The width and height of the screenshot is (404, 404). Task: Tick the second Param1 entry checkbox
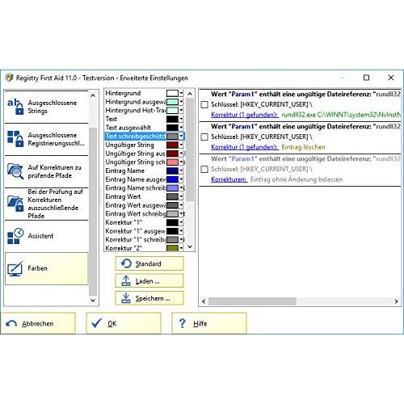tap(204, 137)
